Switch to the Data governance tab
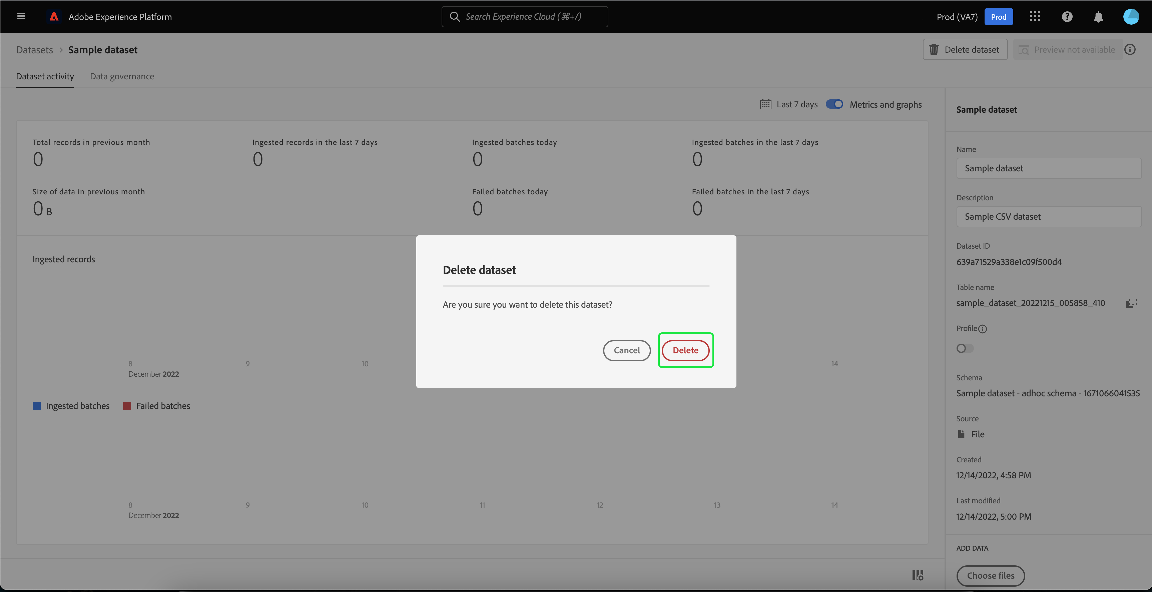Image resolution: width=1152 pixels, height=592 pixels. tap(122, 76)
